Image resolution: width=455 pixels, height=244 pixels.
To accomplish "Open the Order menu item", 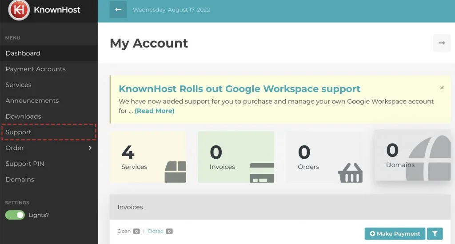I will pos(49,148).
